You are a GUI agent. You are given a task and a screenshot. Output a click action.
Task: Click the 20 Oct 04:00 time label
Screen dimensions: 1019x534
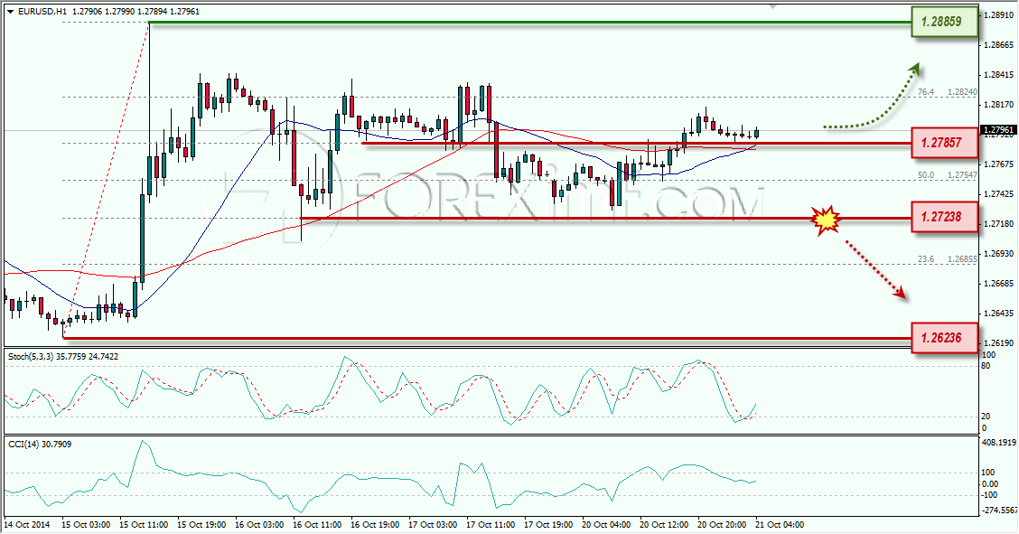[x=606, y=525]
